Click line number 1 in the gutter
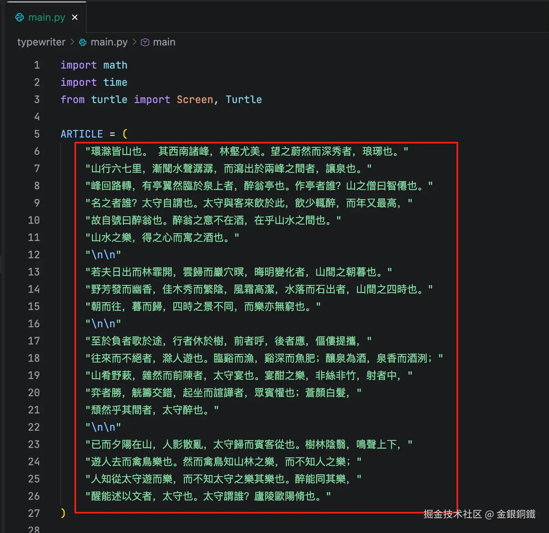 (x=37, y=65)
